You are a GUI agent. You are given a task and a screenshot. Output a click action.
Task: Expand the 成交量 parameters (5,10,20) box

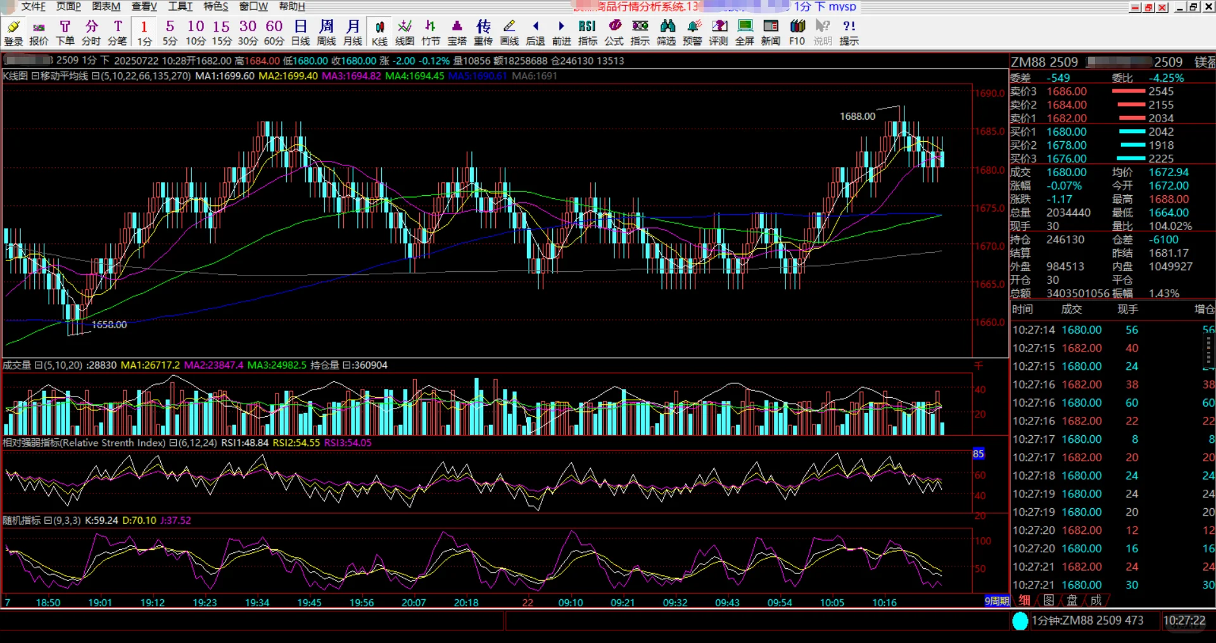pos(38,366)
